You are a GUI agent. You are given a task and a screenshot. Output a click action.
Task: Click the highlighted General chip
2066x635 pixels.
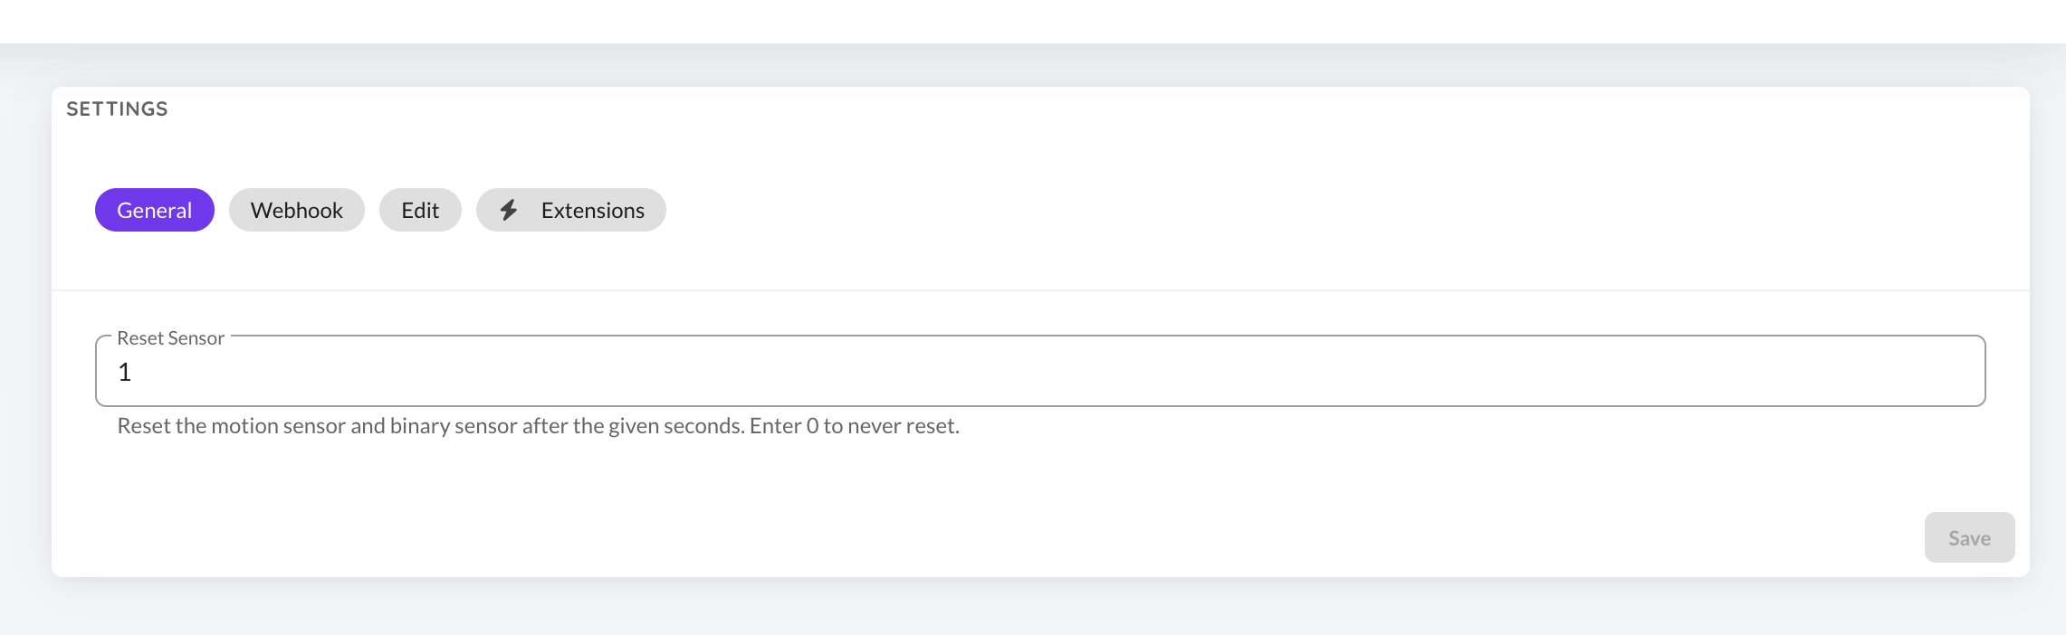[x=154, y=210]
